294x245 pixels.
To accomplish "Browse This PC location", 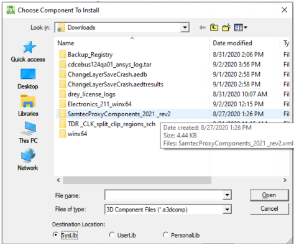I will 28,132.
